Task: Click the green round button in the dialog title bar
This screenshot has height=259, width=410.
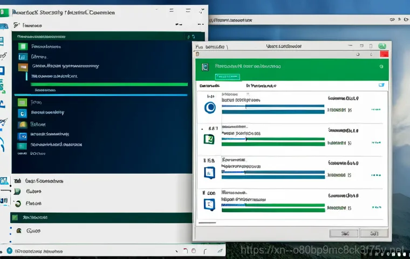Action: pos(382,46)
